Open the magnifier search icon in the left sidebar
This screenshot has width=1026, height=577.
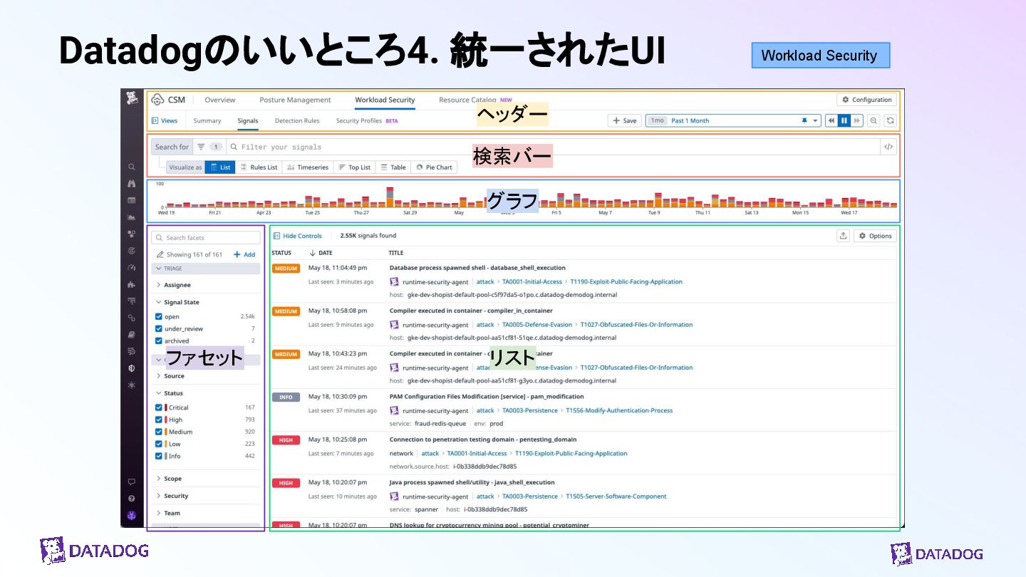tap(132, 167)
